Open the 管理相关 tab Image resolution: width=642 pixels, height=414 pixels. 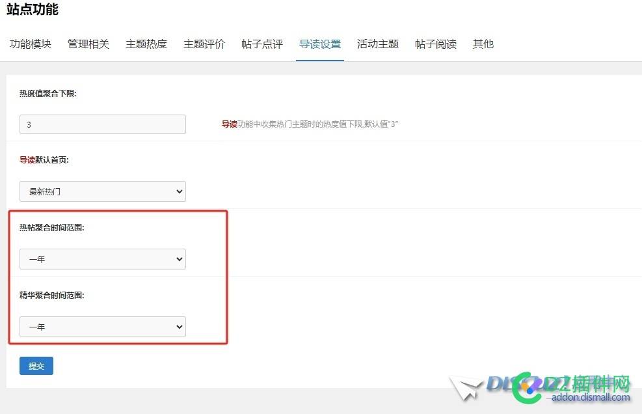point(88,44)
